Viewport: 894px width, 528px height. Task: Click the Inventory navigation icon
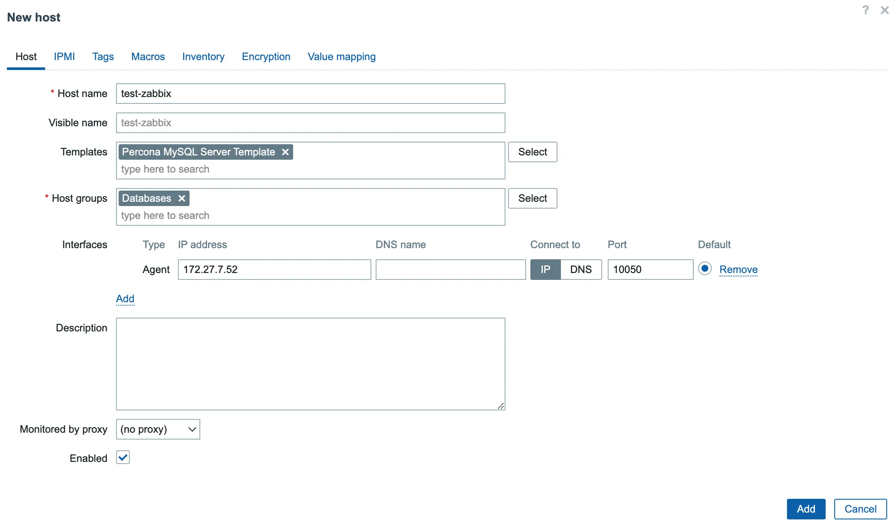click(203, 56)
